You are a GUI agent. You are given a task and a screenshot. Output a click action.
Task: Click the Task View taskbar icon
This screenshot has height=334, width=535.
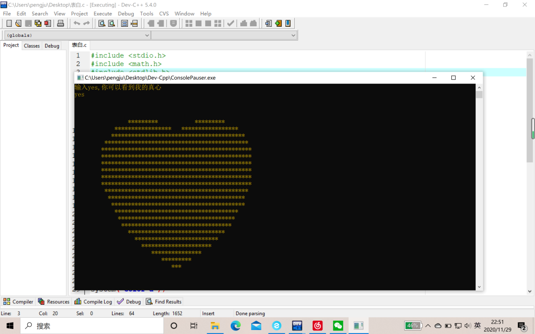pyautogui.click(x=194, y=326)
